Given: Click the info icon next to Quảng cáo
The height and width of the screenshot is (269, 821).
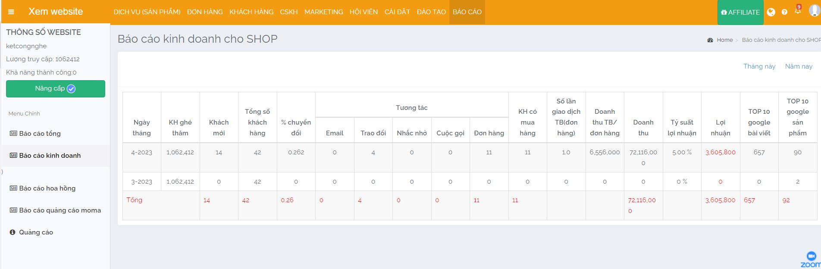Looking at the screenshot, I should tap(13, 232).
